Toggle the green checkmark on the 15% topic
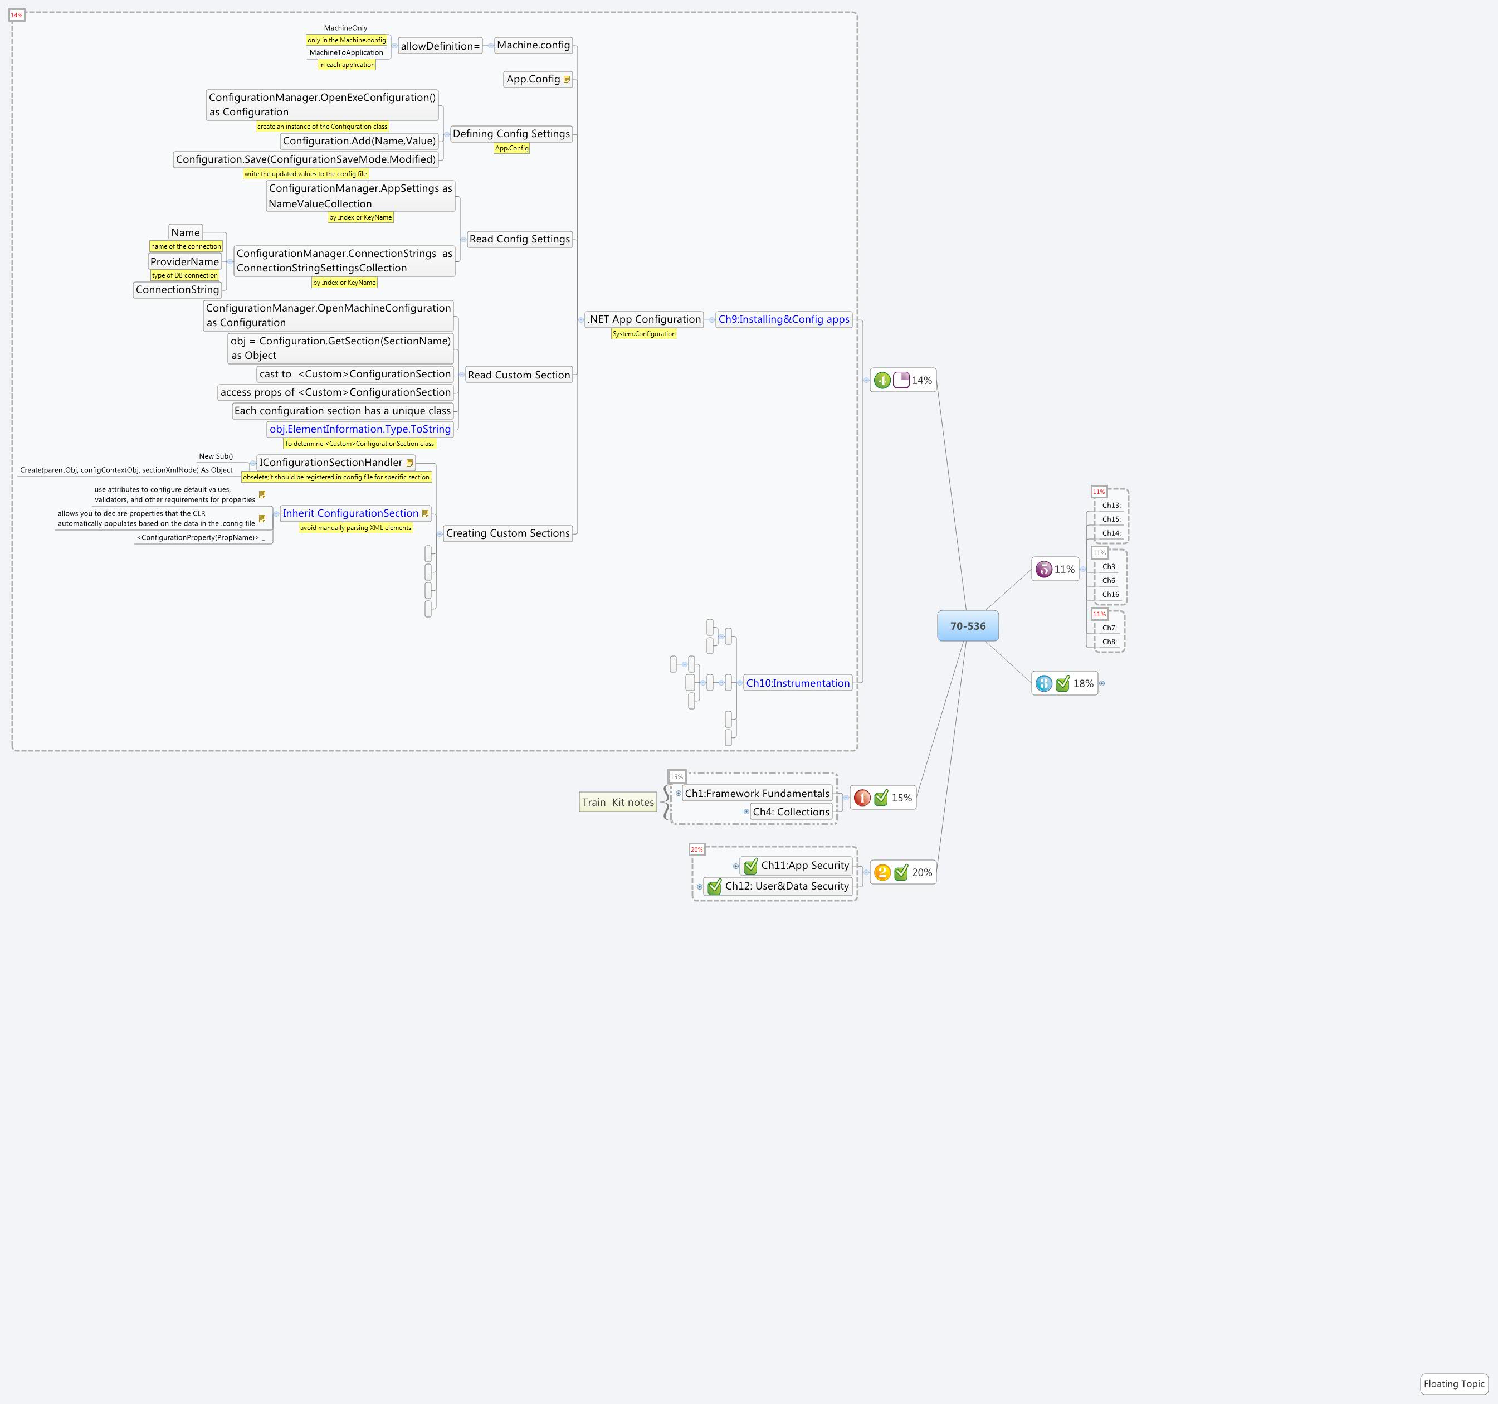The image size is (1498, 1404). [881, 798]
